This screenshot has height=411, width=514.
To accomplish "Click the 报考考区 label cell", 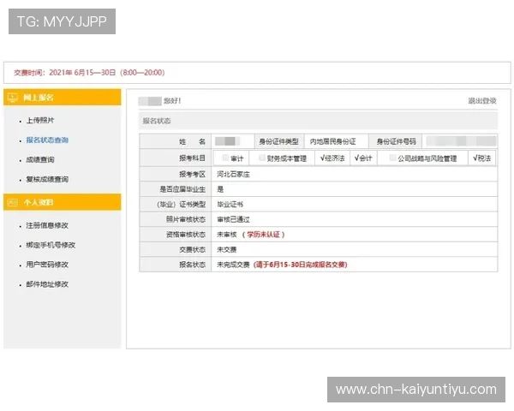I will 176,175.
